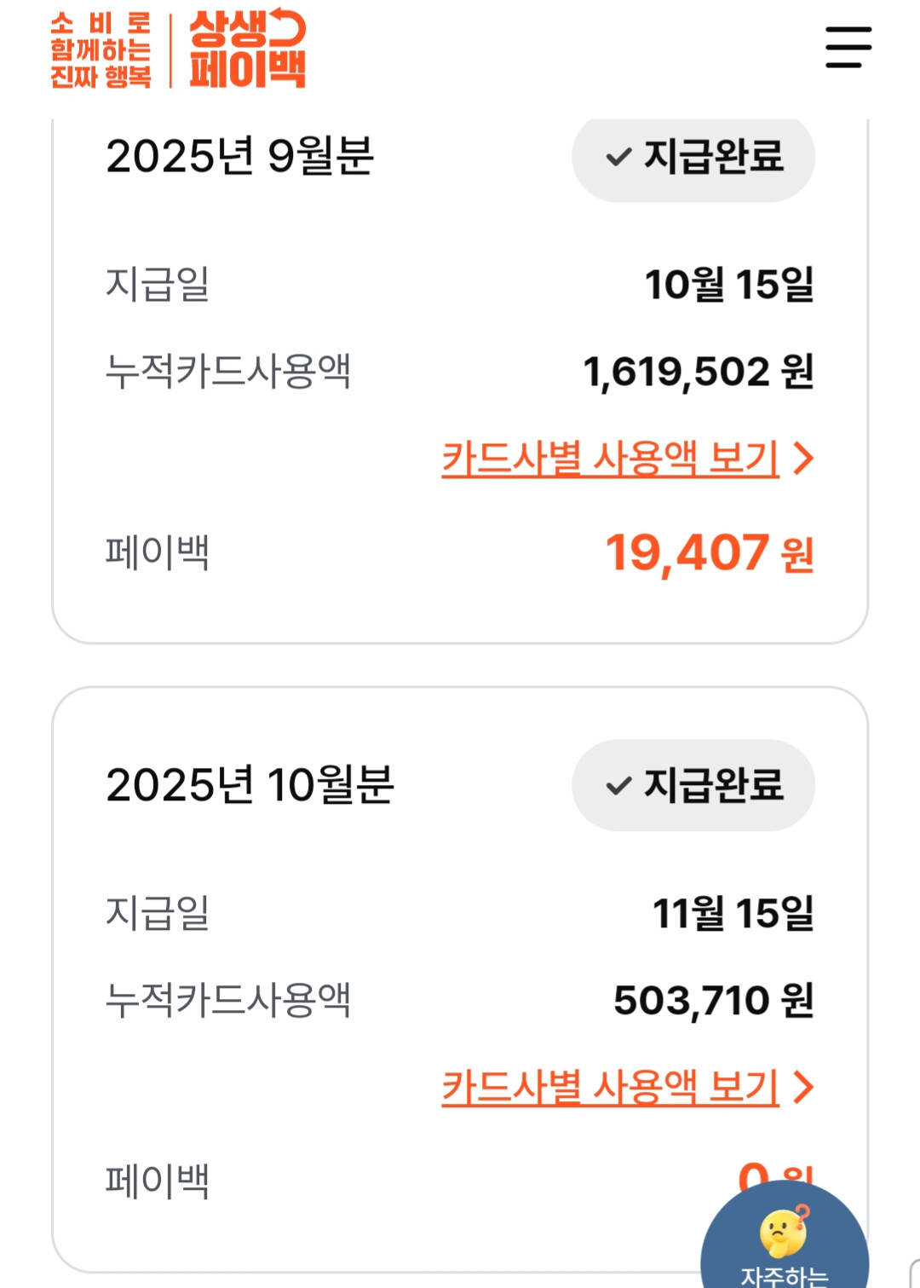Click checkmark icon in September 지급완료 badge
Image resolution: width=920 pixels, height=1288 pixels.
618,157
